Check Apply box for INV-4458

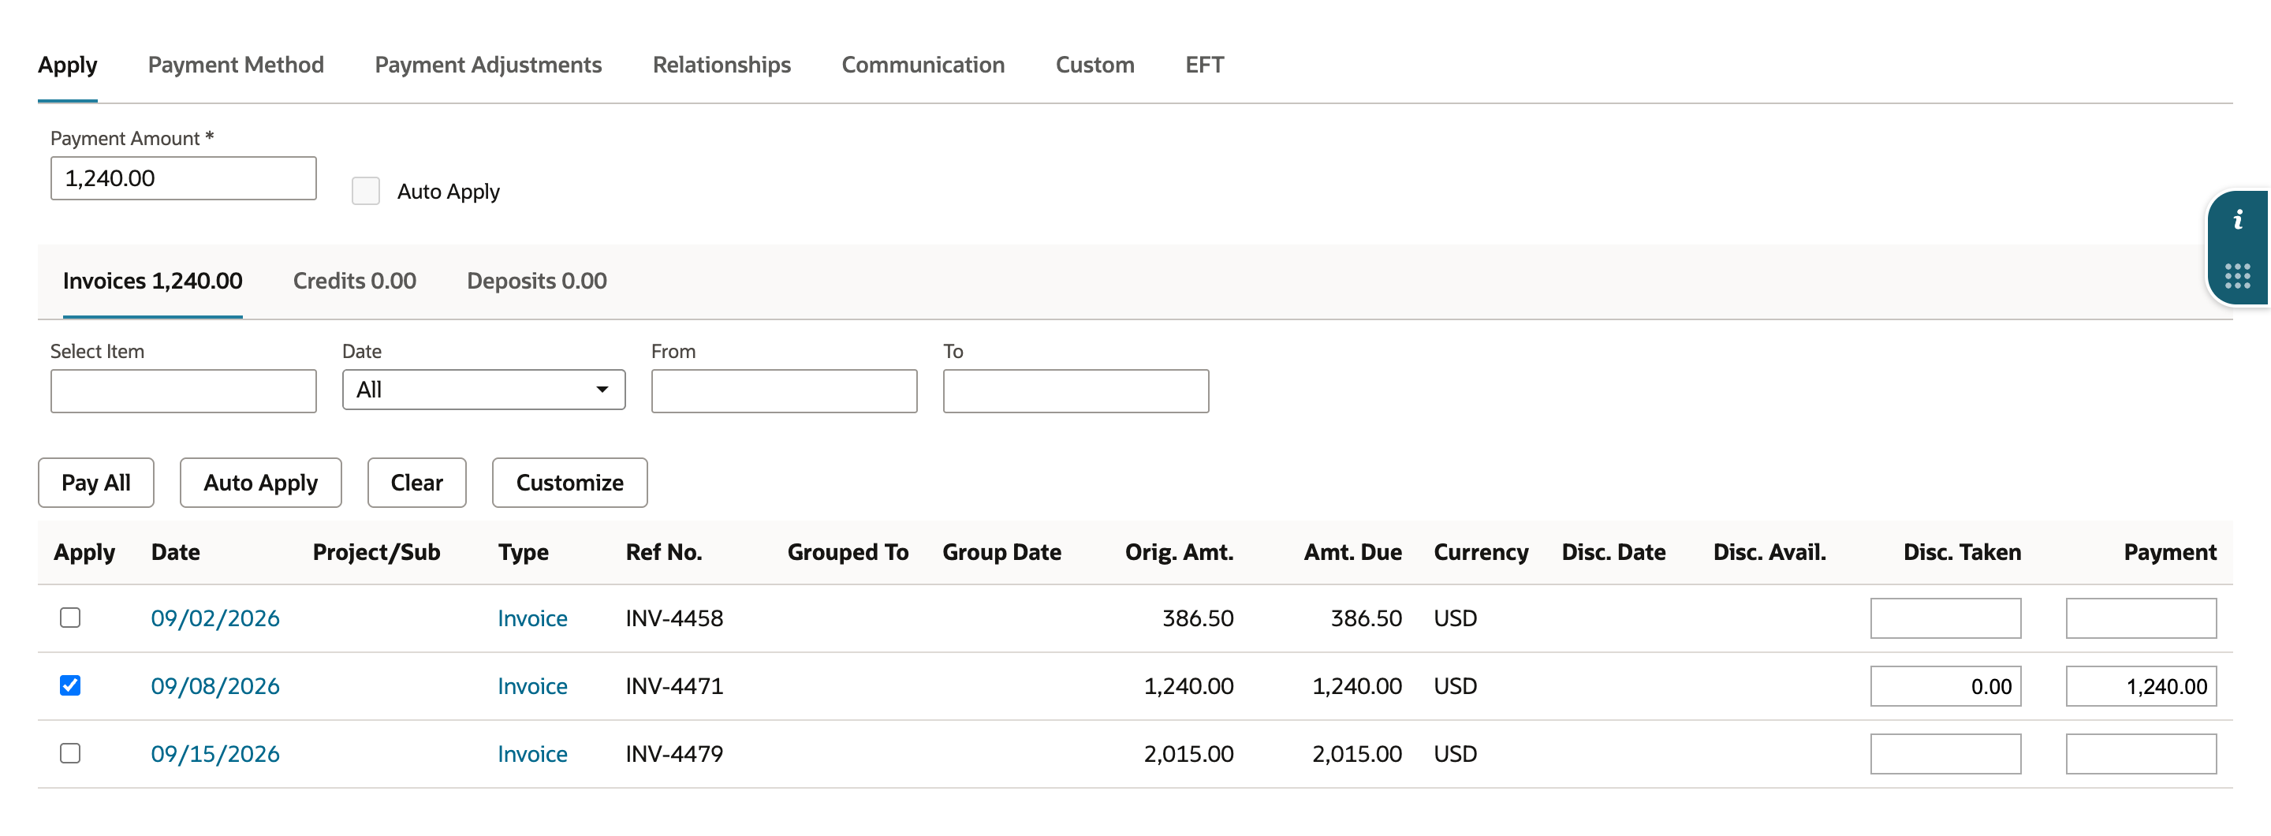pyautogui.click(x=69, y=618)
